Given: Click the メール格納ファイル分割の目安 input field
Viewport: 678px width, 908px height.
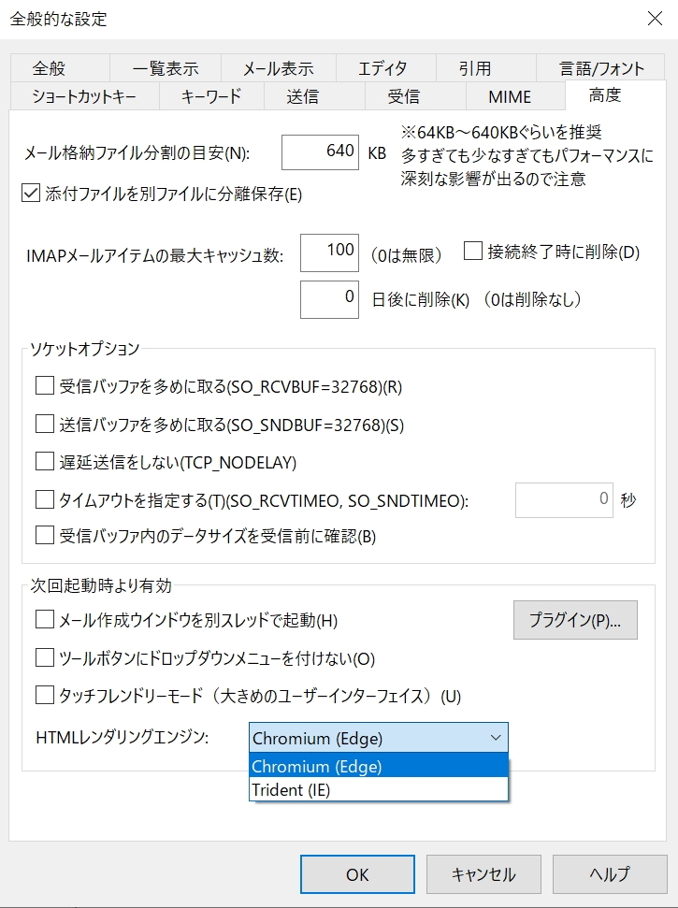Looking at the screenshot, I should pos(321,151).
